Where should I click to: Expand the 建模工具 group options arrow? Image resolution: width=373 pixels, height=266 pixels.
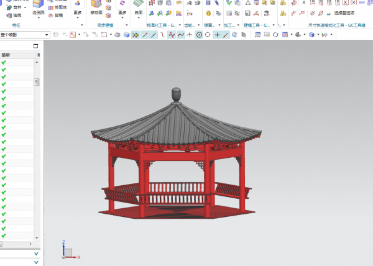pos(274,25)
